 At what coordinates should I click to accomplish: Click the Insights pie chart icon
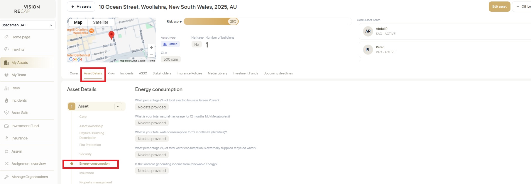point(6,49)
